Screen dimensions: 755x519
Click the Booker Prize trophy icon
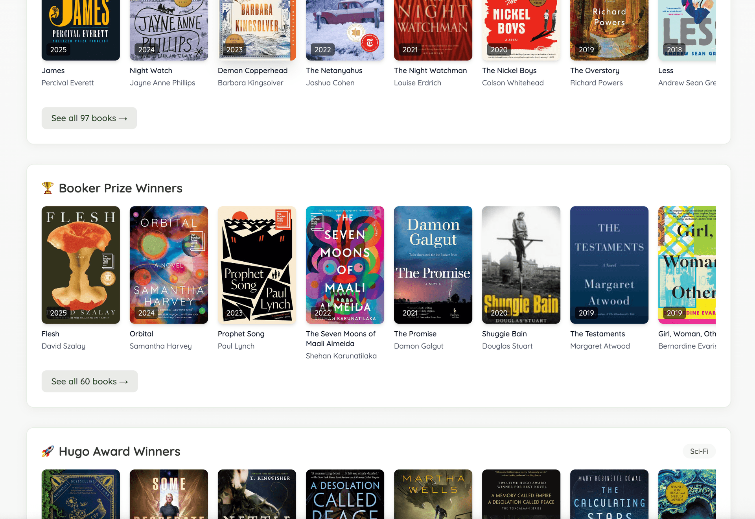(48, 188)
